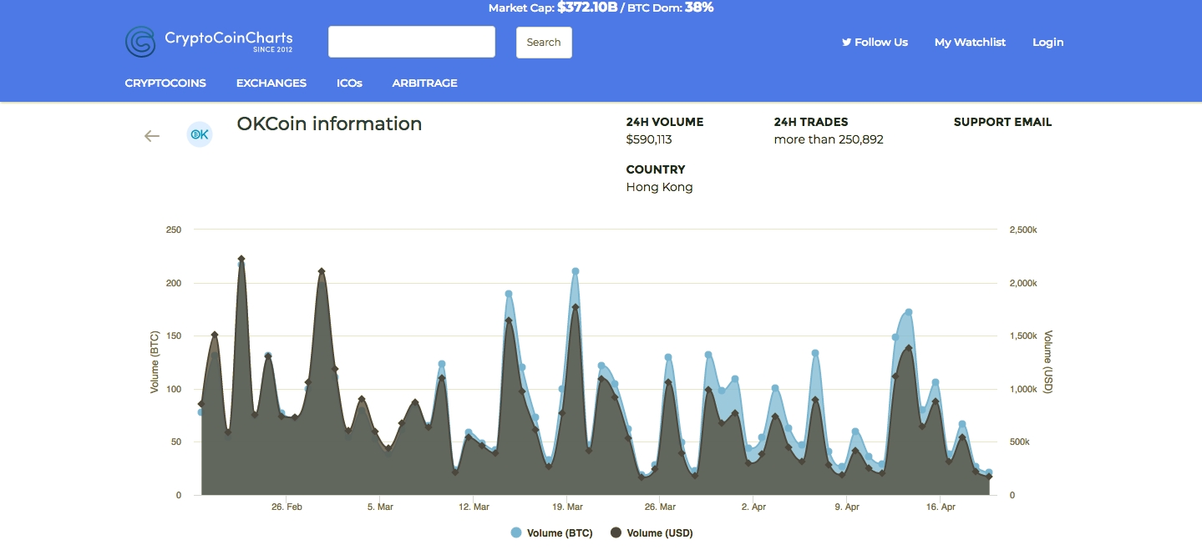The image size is (1202, 550).
Task: Click the Login link
Action: [1048, 42]
